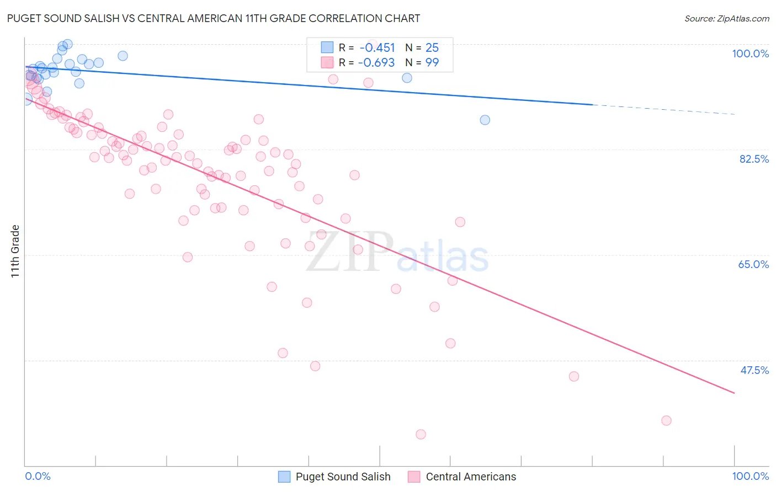The height and width of the screenshot is (492, 776).
Task: Click the 11th Grade y-axis label
Action: coord(15,251)
